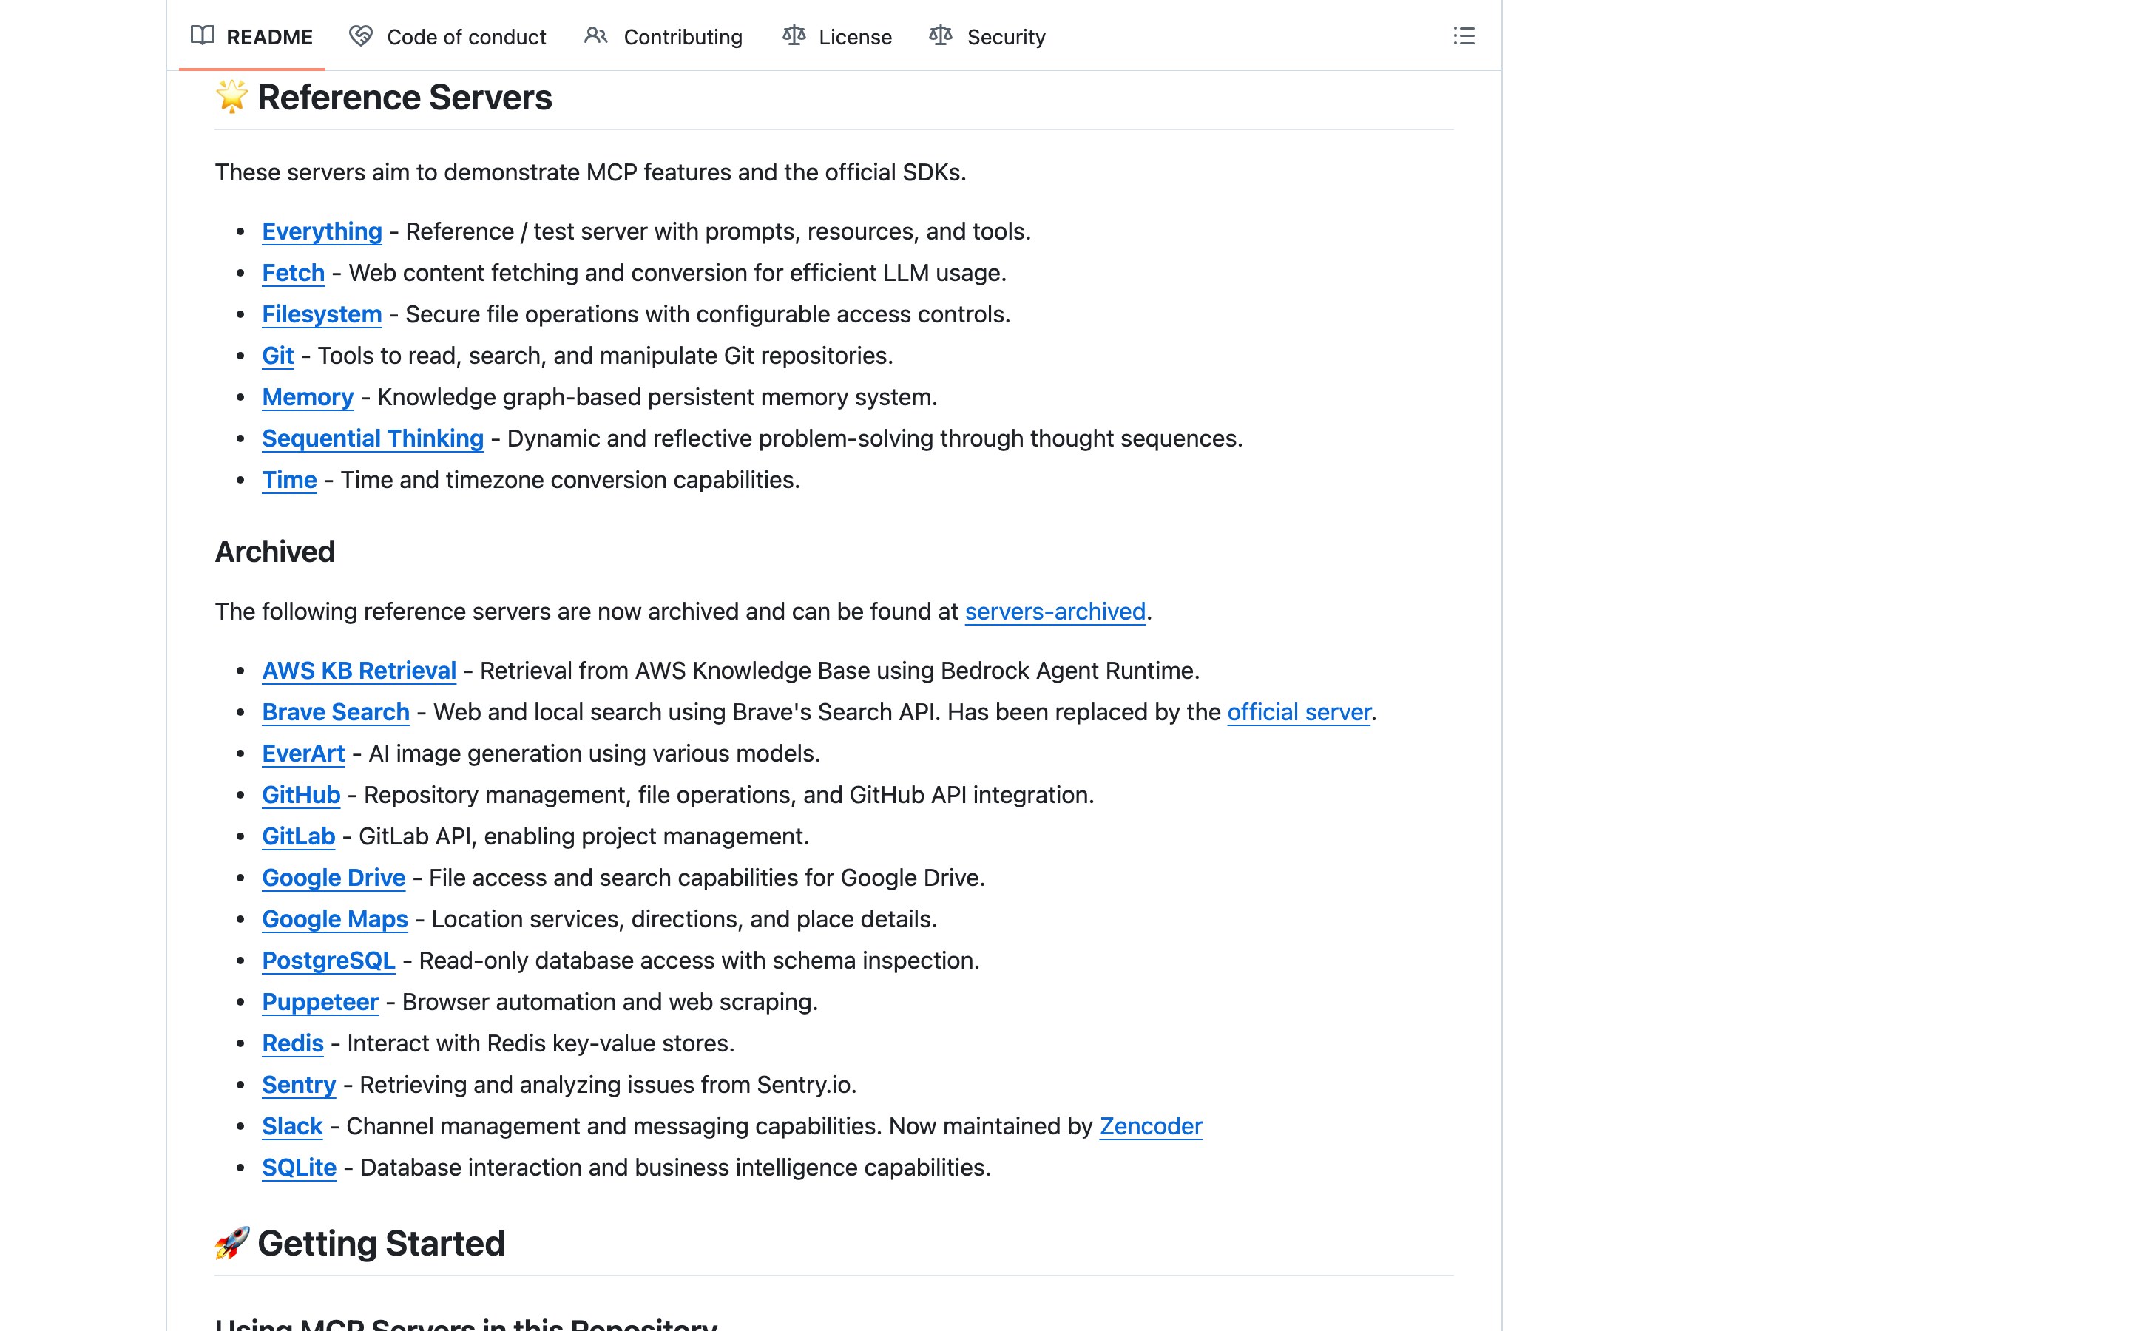Open the Code of conduct tab
The width and height of the screenshot is (2130, 1331).
coord(447,36)
